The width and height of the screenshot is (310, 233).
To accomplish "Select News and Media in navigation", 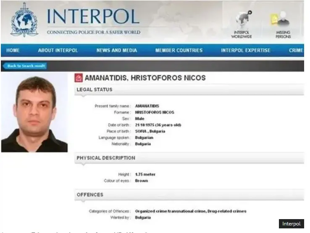I will click(x=117, y=50).
